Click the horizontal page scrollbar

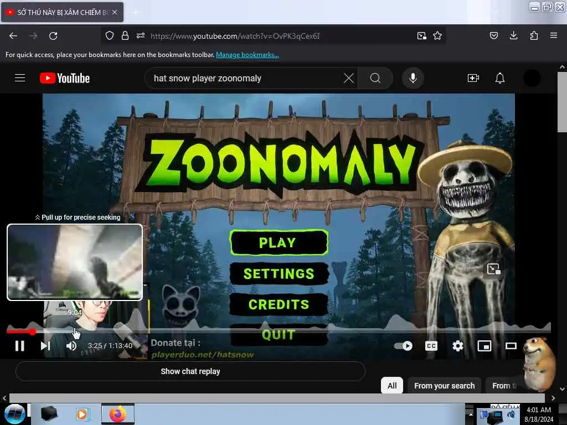tap(277, 398)
